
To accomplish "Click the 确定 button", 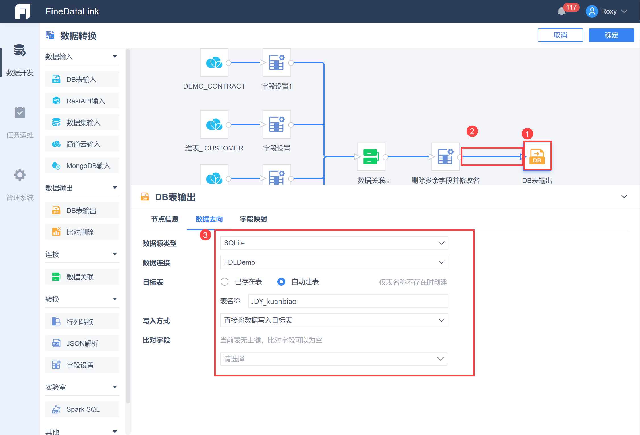I will click(611, 35).
